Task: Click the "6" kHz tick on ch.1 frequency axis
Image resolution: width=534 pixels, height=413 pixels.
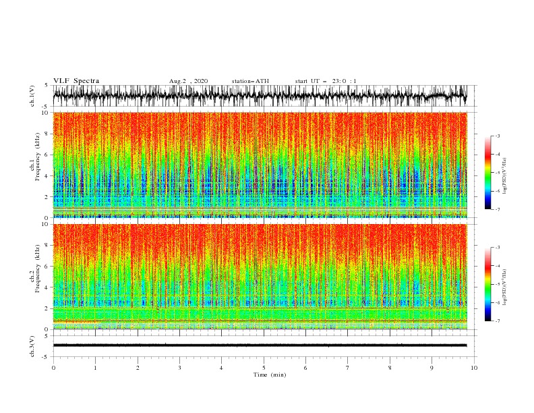Action: [47, 155]
